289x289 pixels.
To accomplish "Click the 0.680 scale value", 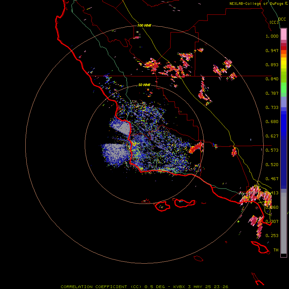I will [272, 122].
